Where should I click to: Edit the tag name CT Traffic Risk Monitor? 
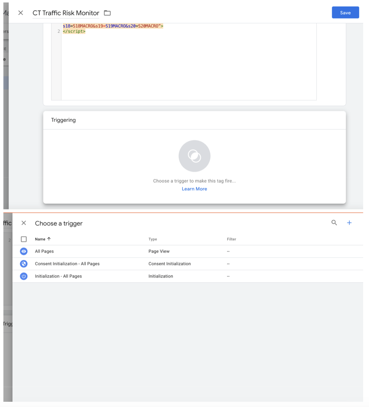click(x=66, y=13)
